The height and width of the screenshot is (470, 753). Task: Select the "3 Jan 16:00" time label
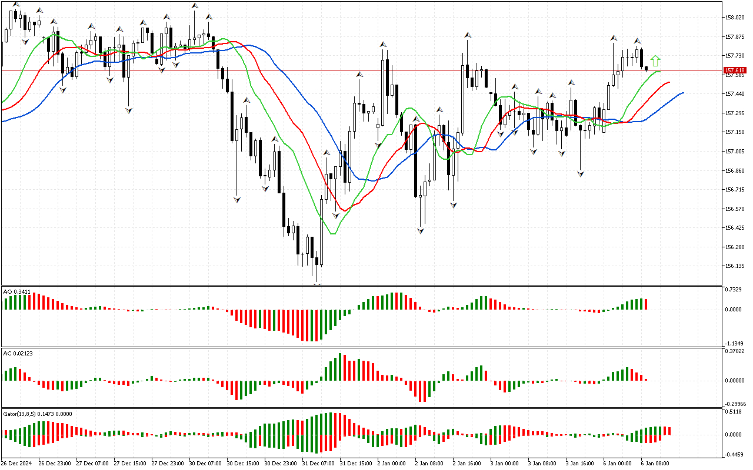click(580, 464)
